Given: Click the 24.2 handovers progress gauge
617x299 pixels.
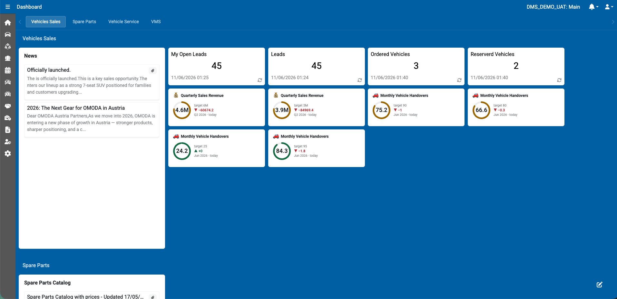Looking at the screenshot, I should click(x=182, y=151).
